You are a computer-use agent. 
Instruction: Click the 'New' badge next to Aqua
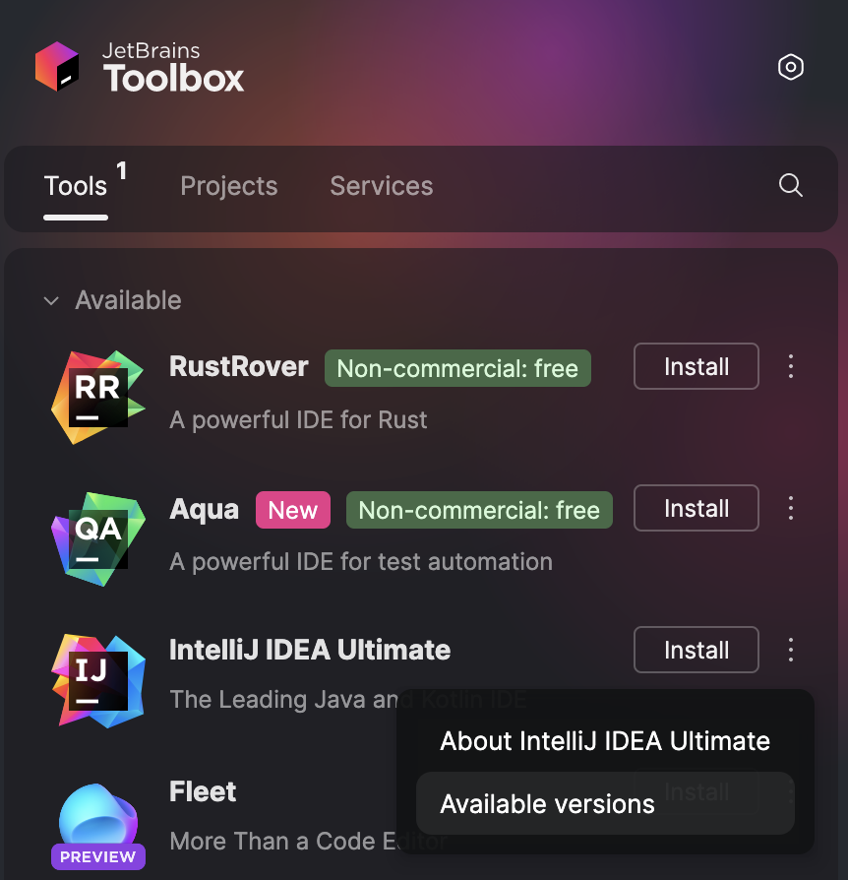click(292, 510)
